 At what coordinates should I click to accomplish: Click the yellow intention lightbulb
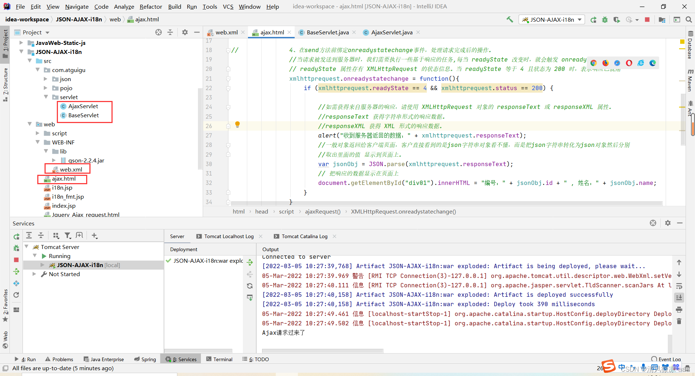237,124
